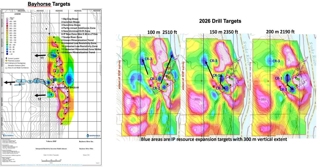Click the Big Dog Stope ellipse numbered 1

click(x=30, y=81)
